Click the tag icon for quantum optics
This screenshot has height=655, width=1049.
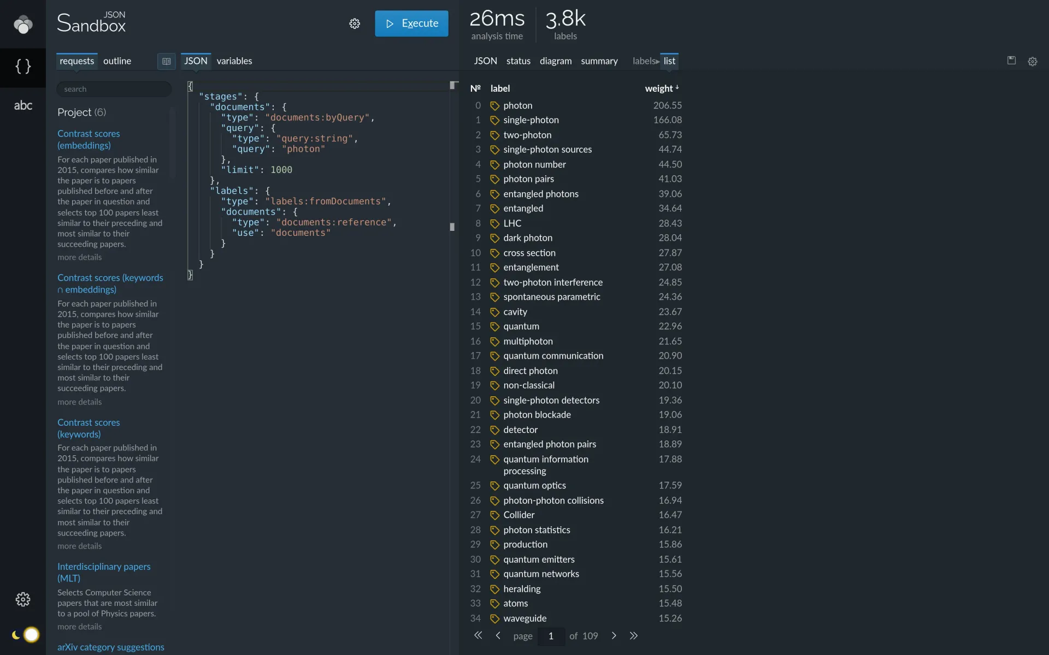point(494,486)
